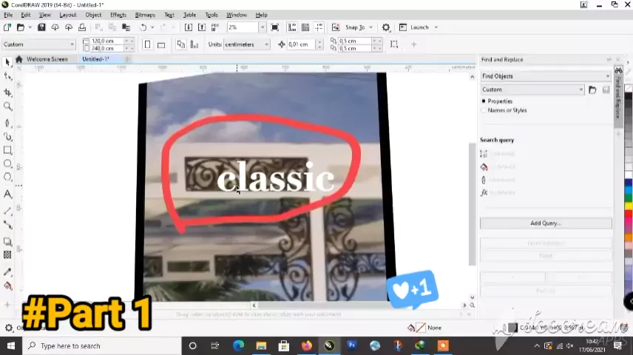Select the Interactive Fill tool
The height and width of the screenshot is (355, 633).
pyautogui.click(x=8, y=285)
